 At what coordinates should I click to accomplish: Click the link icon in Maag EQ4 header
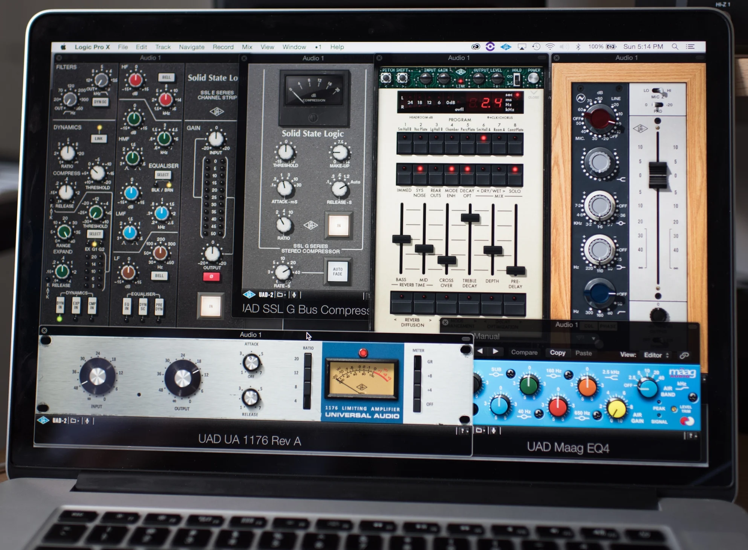684,355
